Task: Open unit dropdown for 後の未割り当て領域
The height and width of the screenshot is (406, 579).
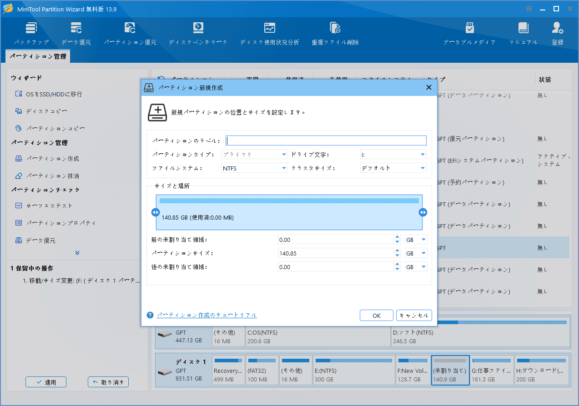Action: click(416, 267)
